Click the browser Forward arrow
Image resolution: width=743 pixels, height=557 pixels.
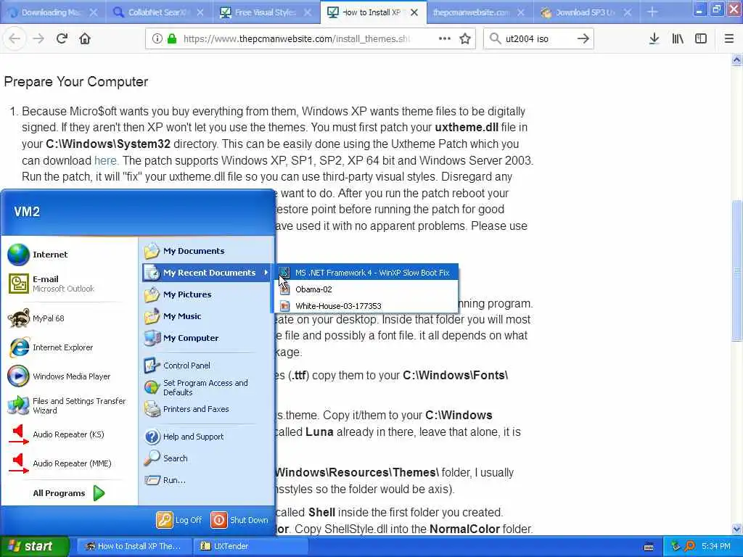coord(38,38)
